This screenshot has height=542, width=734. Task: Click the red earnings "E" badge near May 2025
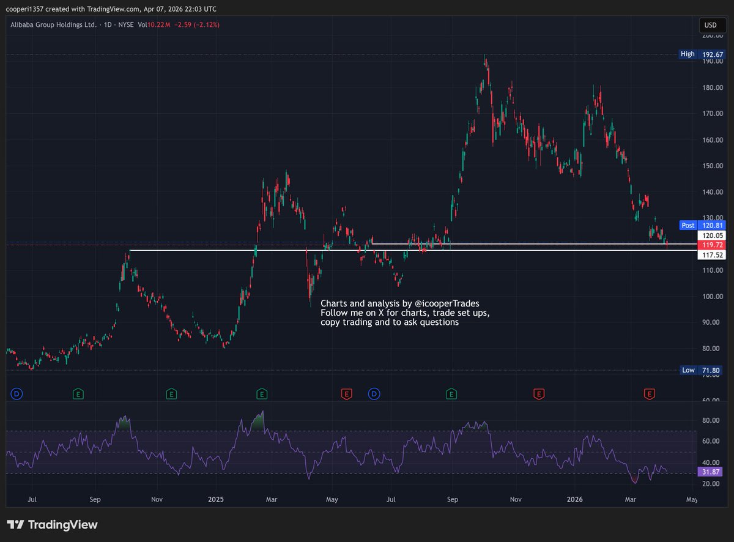(346, 394)
